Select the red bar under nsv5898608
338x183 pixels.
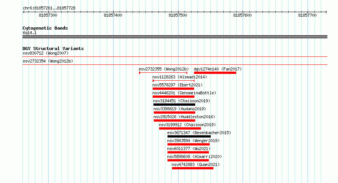(188, 160)
